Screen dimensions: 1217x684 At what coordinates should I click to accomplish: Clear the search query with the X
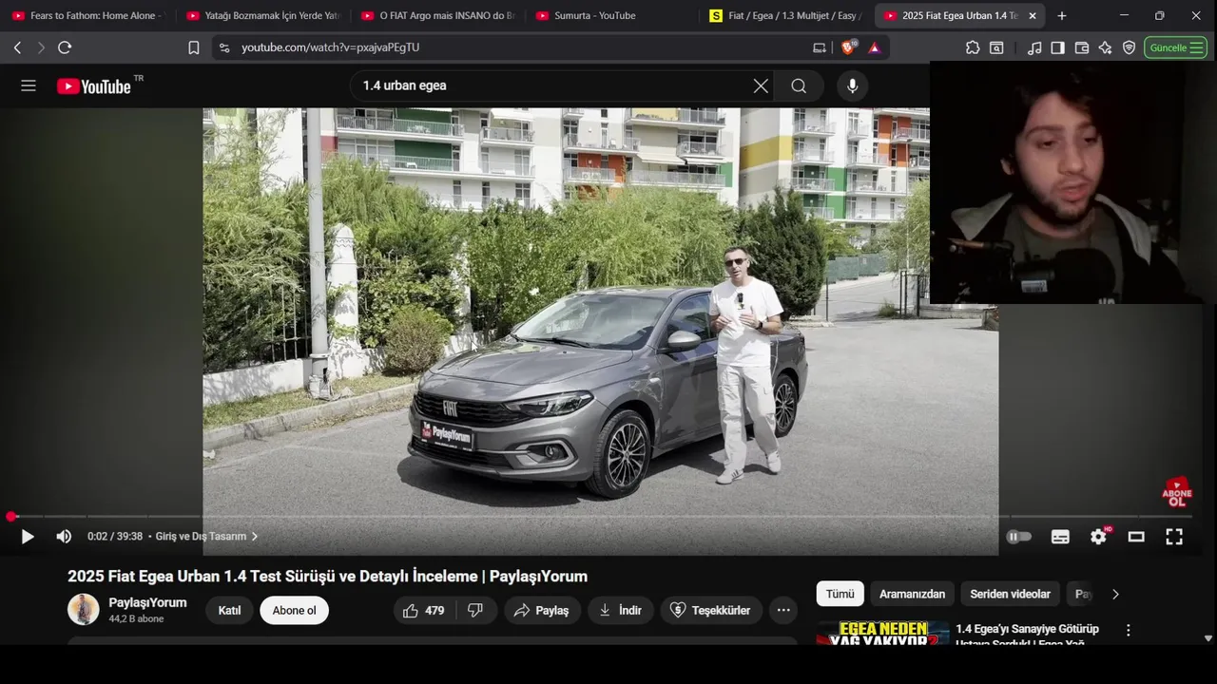click(x=761, y=86)
